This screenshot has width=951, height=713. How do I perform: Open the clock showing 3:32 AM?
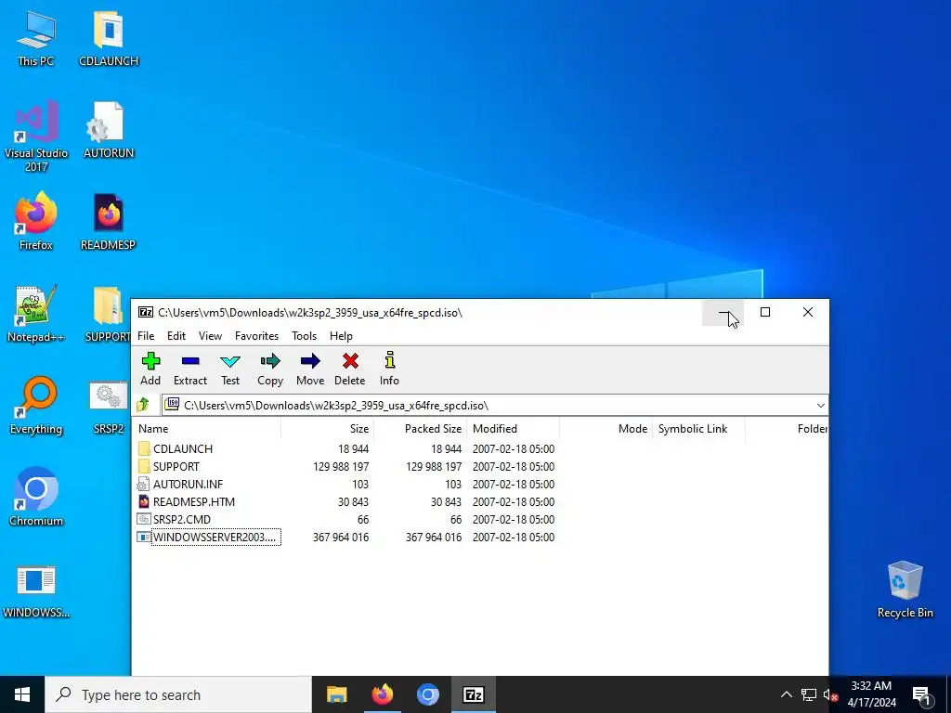point(871,694)
